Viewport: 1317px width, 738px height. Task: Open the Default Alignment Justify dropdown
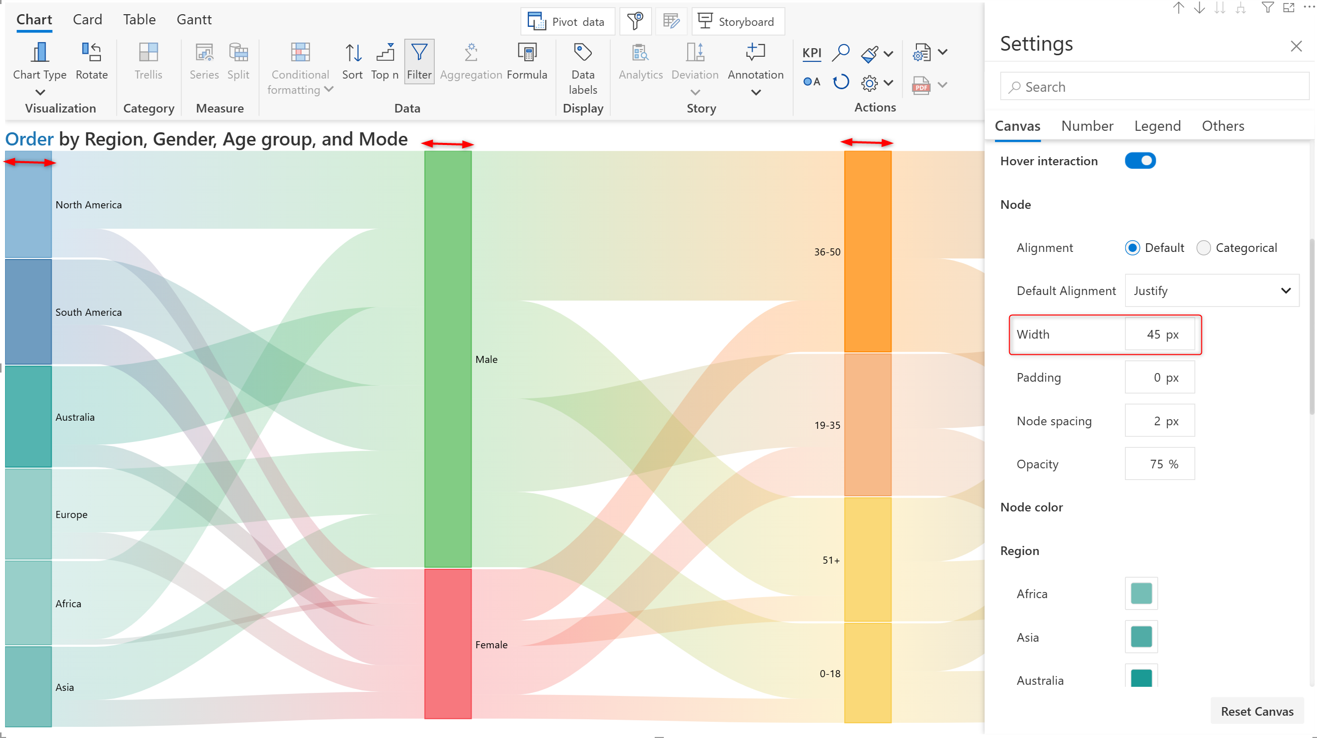pyautogui.click(x=1211, y=291)
